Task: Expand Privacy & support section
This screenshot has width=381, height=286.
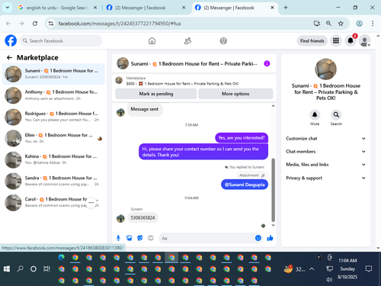Action: (326, 178)
